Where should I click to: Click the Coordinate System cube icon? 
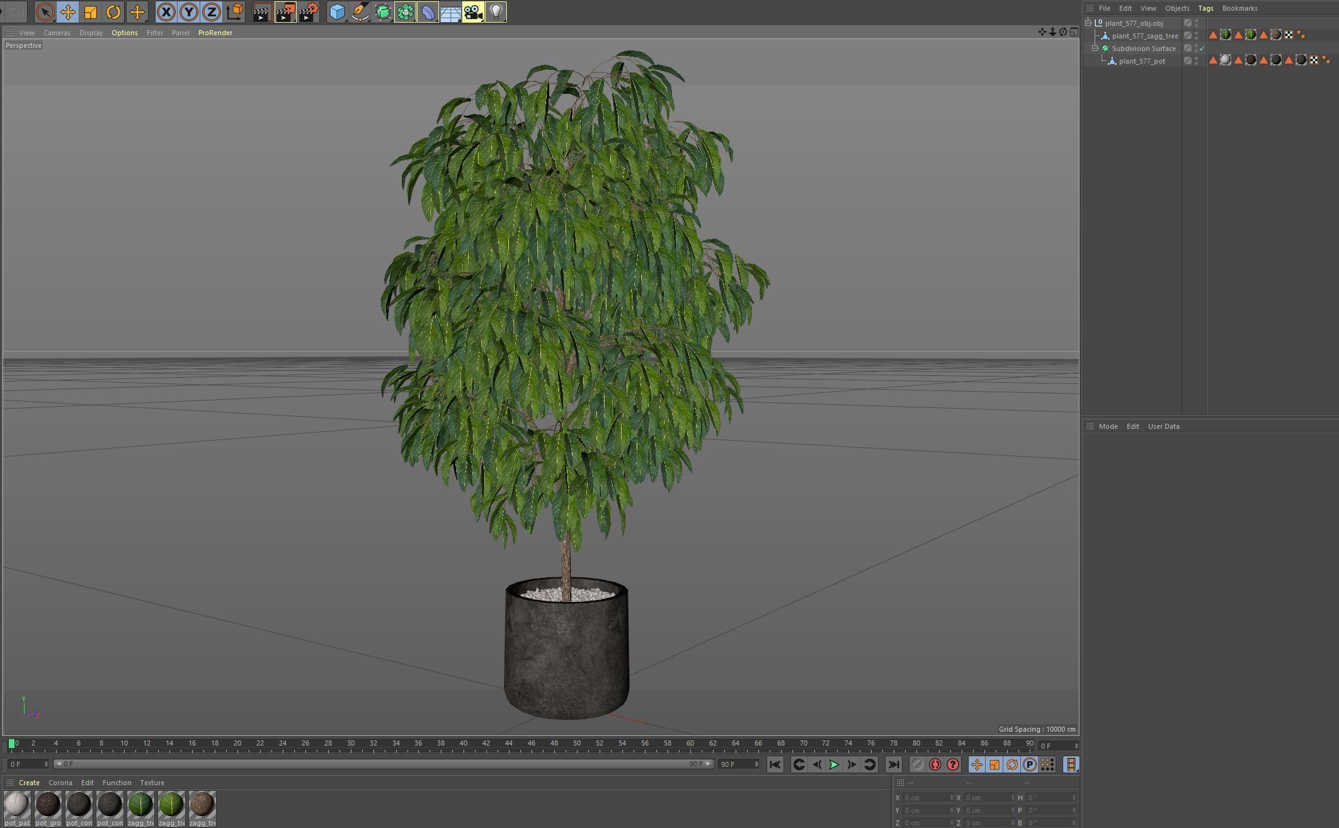coord(235,12)
